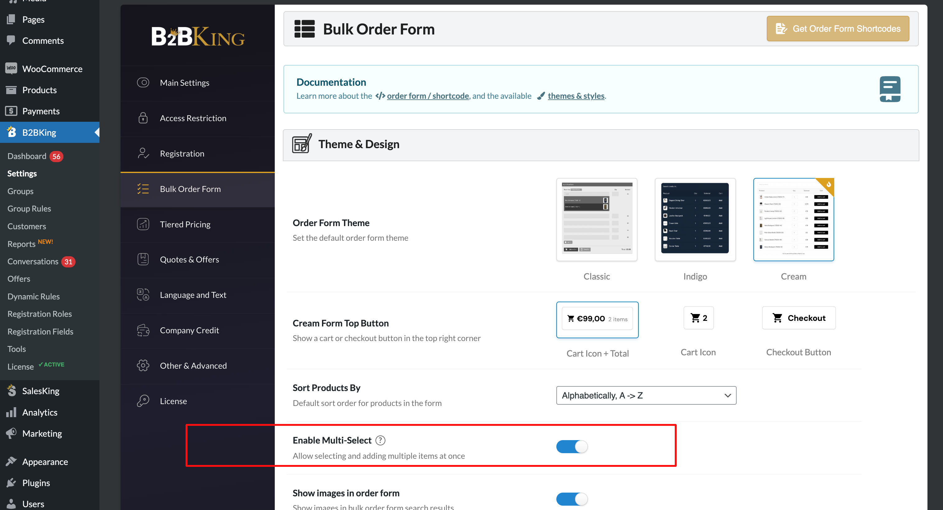Click the Company Credit icon
The image size is (943, 510).
(x=143, y=330)
